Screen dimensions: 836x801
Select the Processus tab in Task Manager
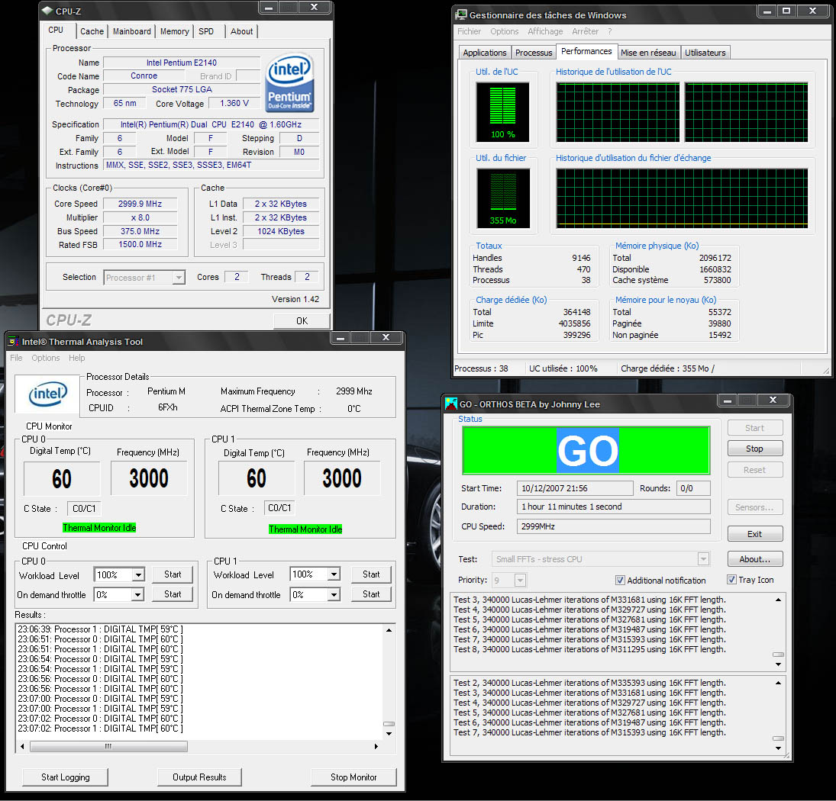pos(533,52)
